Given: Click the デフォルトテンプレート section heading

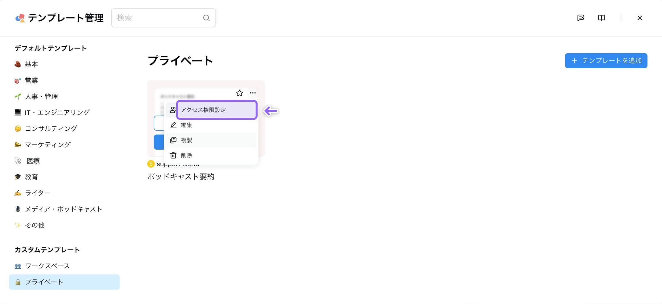Looking at the screenshot, I should click(51, 48).
